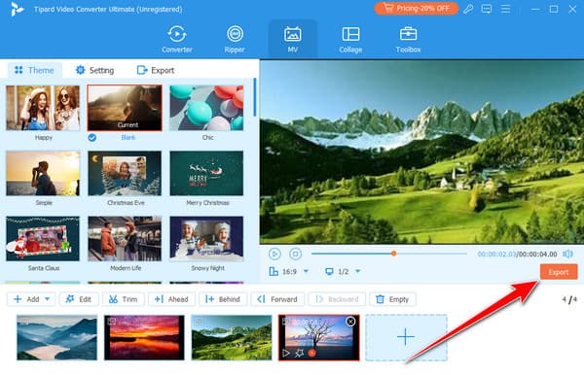Select the green valley clip
584x375 pixels.
click(232, 337)
